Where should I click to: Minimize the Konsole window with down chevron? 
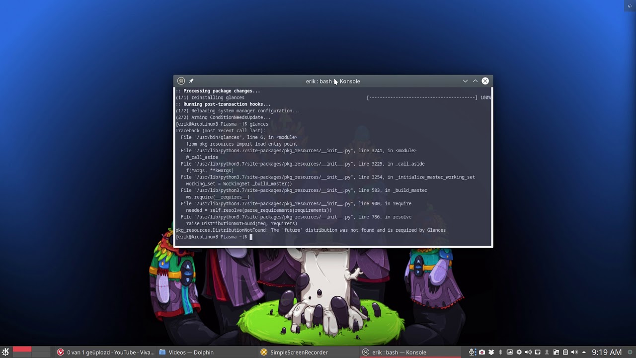[x=465, y=81]
